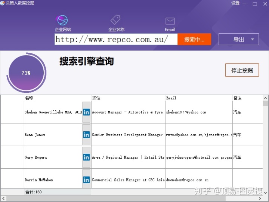Select name cell Shehan Goonetilleke MBA
This screenshot has width=269, height=202.
pos(53,112)
